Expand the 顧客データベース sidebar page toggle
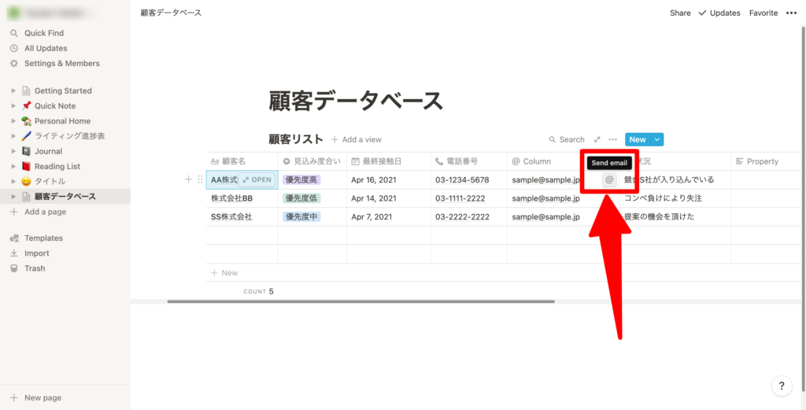Viewport: 806px width, 410px height. (x=14, y=197)
